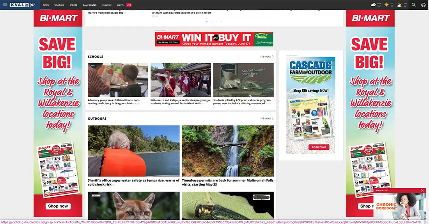
Task: Open the Weather menu item
Action: click(59, 5)
